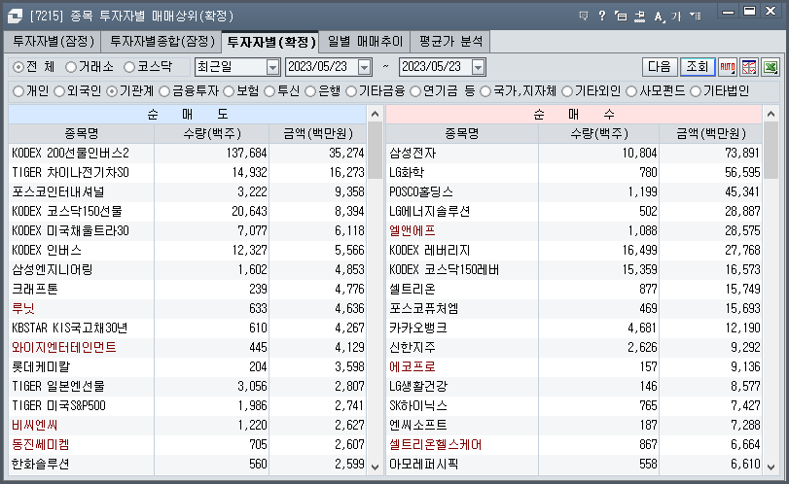Viewport: 789px width, 484px height.
Task: Click the net-sell 종목명 column header
Action: [x=82, y=134]
